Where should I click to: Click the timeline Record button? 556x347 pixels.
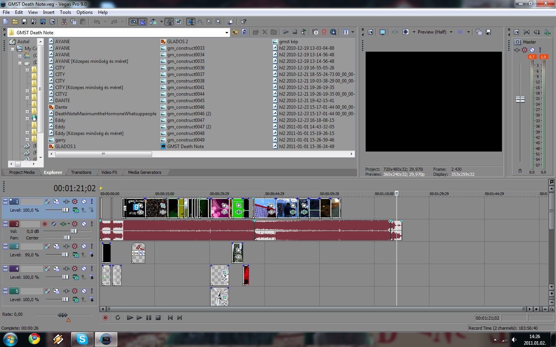pyautogui.click(x=105, y=318)
